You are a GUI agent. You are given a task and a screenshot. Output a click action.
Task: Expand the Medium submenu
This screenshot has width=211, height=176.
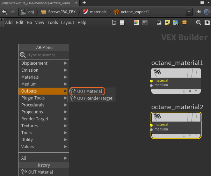(x=44, y=84)
